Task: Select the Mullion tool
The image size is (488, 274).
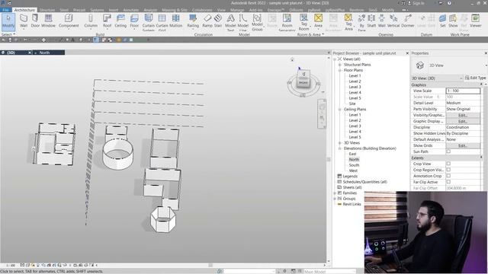Action: [175, 21]
